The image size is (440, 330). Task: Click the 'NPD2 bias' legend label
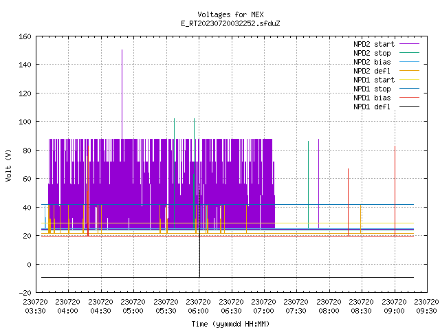click(372, 62)
